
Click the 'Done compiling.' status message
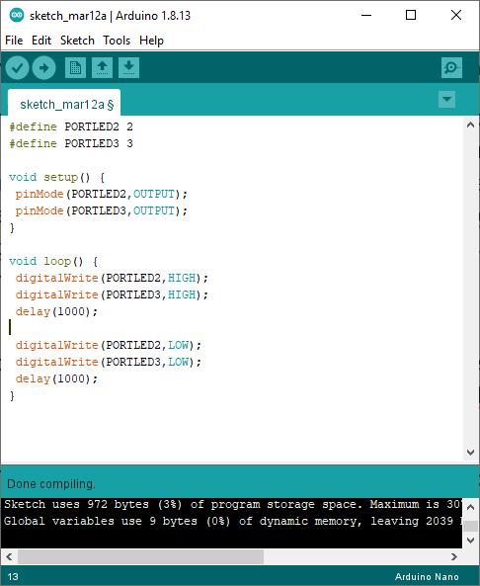coord(51,484)
